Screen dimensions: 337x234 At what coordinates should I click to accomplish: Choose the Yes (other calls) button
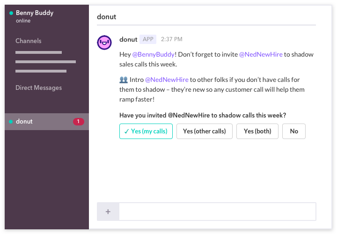205,132
